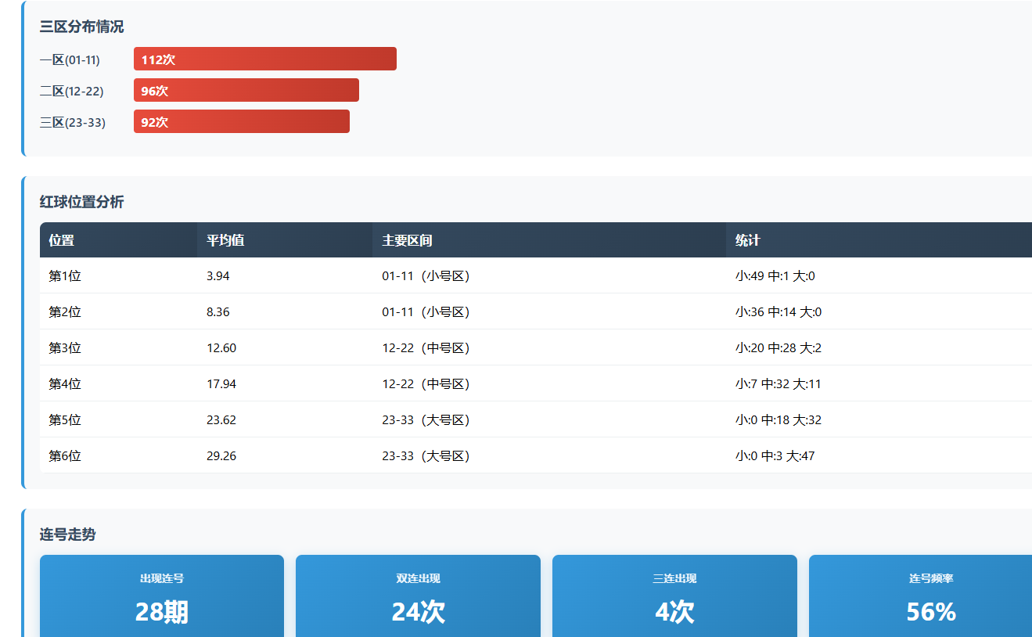
Task: Click the 三区(23-33) label
Action: point(73,122)
